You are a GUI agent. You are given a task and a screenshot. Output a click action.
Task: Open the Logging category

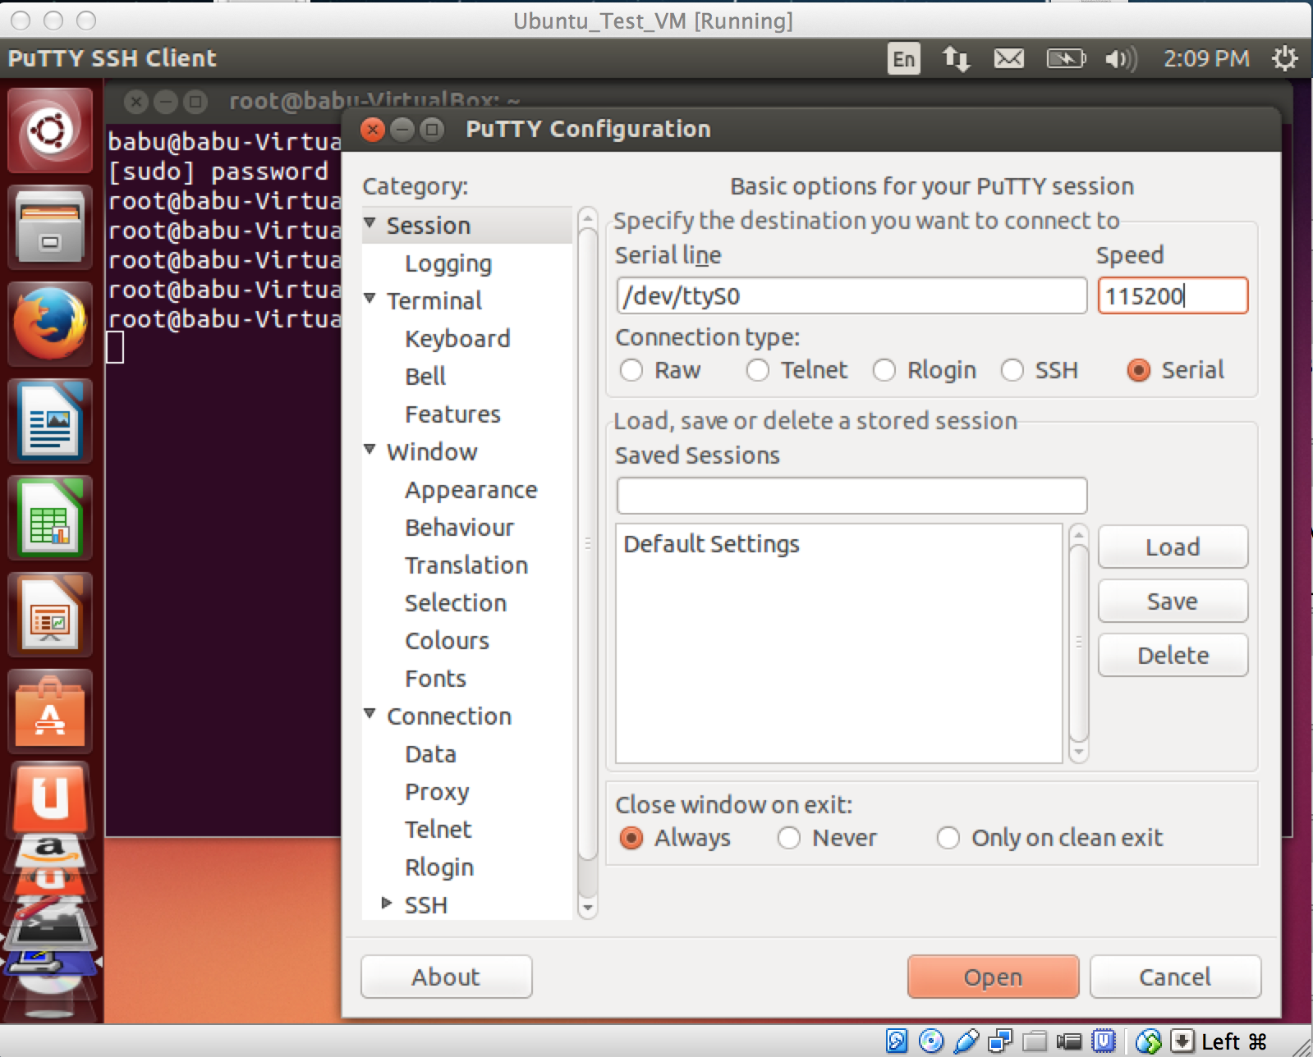pyautogui.click(x=448, y=263)
